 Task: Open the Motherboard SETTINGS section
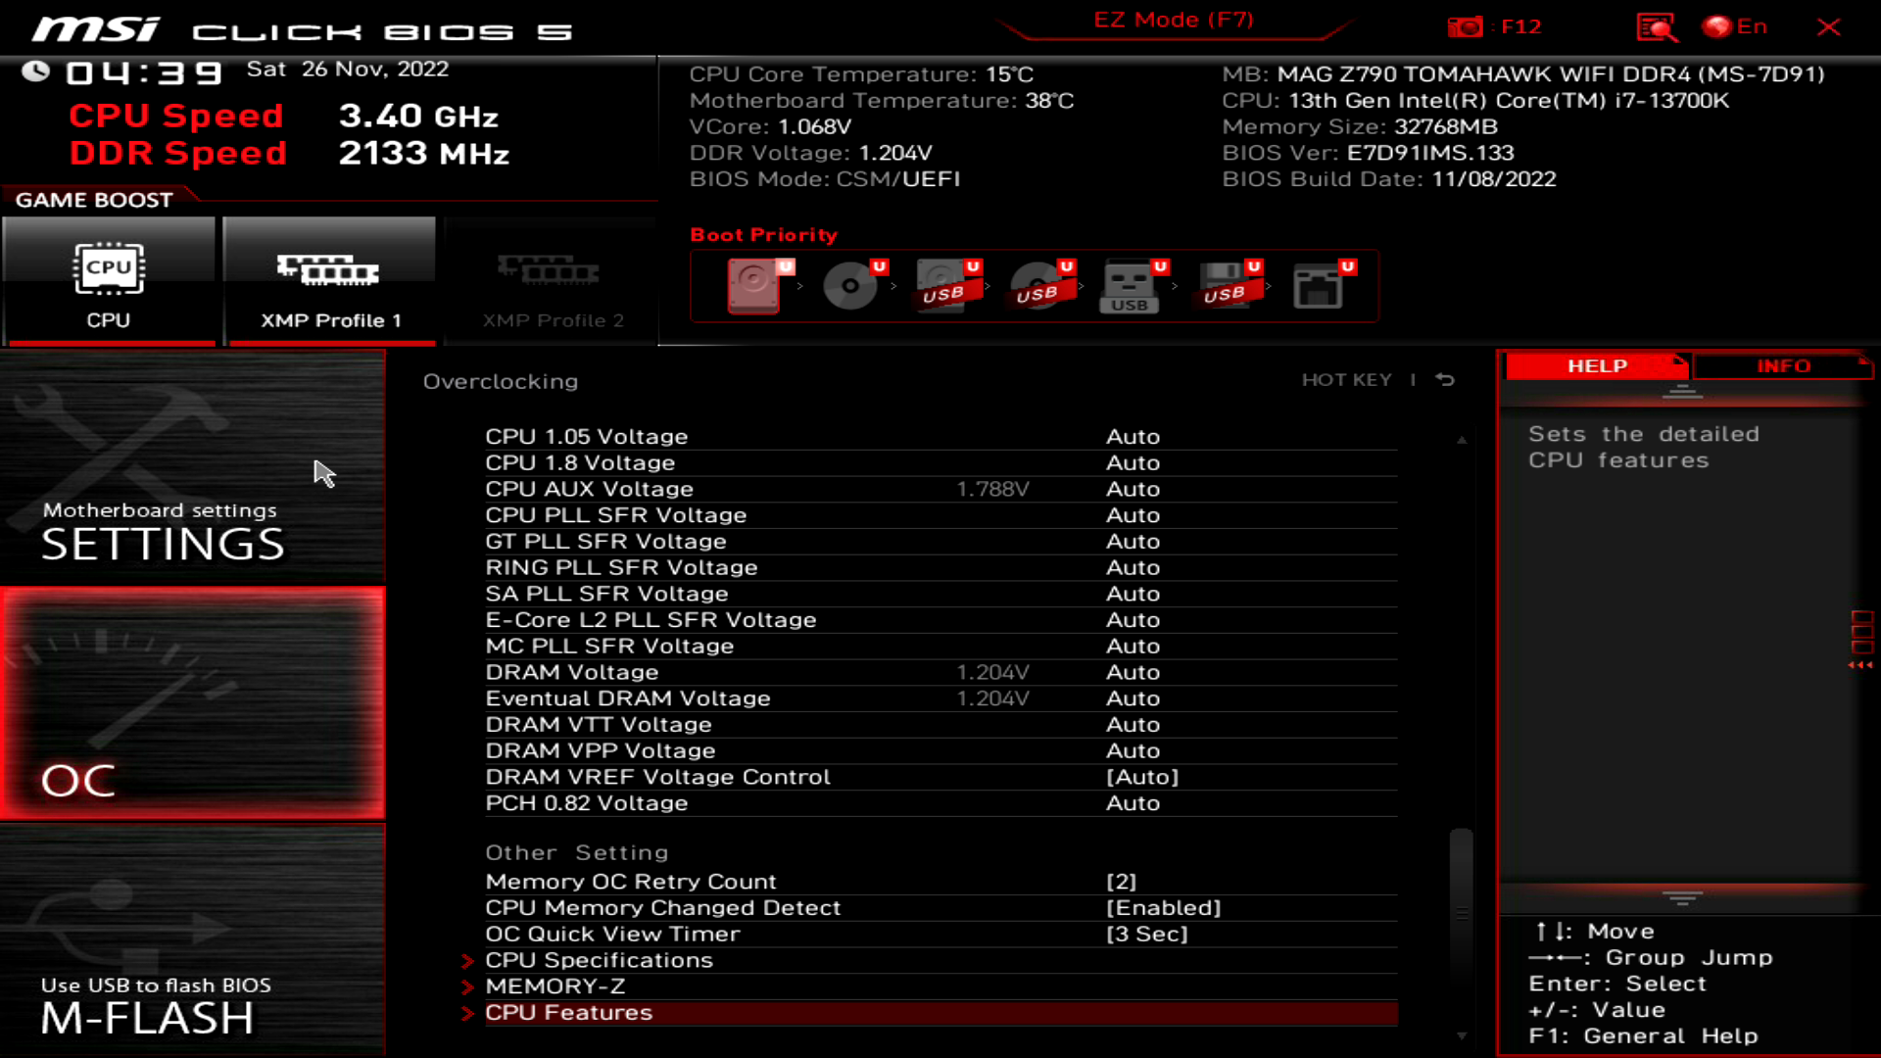pos(192,467)
